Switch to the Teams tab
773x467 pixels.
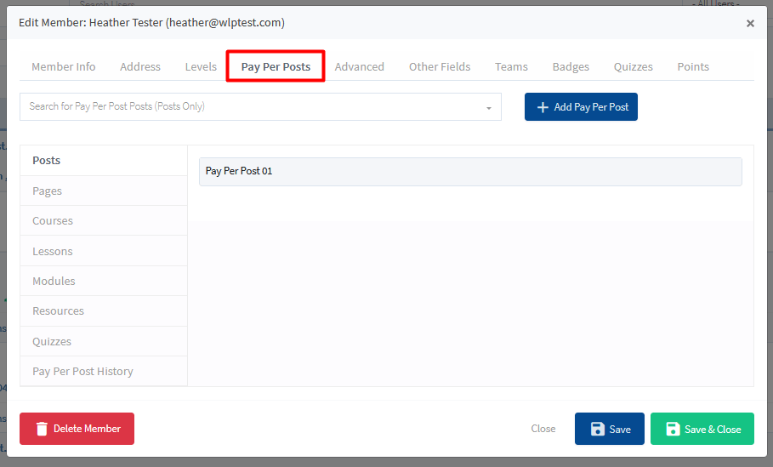point(511,66)
